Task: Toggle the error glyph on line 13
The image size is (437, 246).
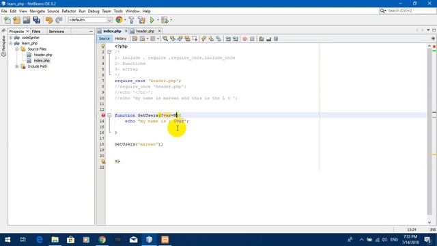Action: click(103, 115)
